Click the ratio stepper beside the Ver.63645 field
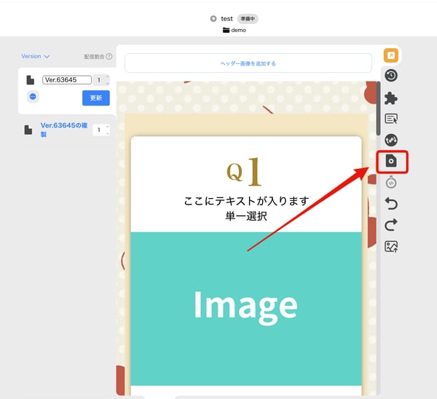 coord(101,80)
